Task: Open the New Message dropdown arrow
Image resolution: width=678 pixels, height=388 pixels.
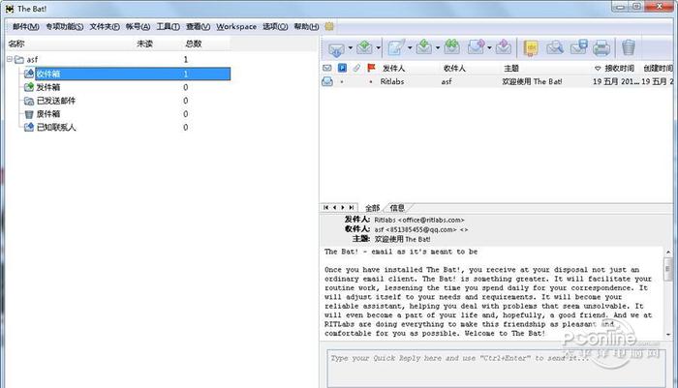Action: (410, 48)
